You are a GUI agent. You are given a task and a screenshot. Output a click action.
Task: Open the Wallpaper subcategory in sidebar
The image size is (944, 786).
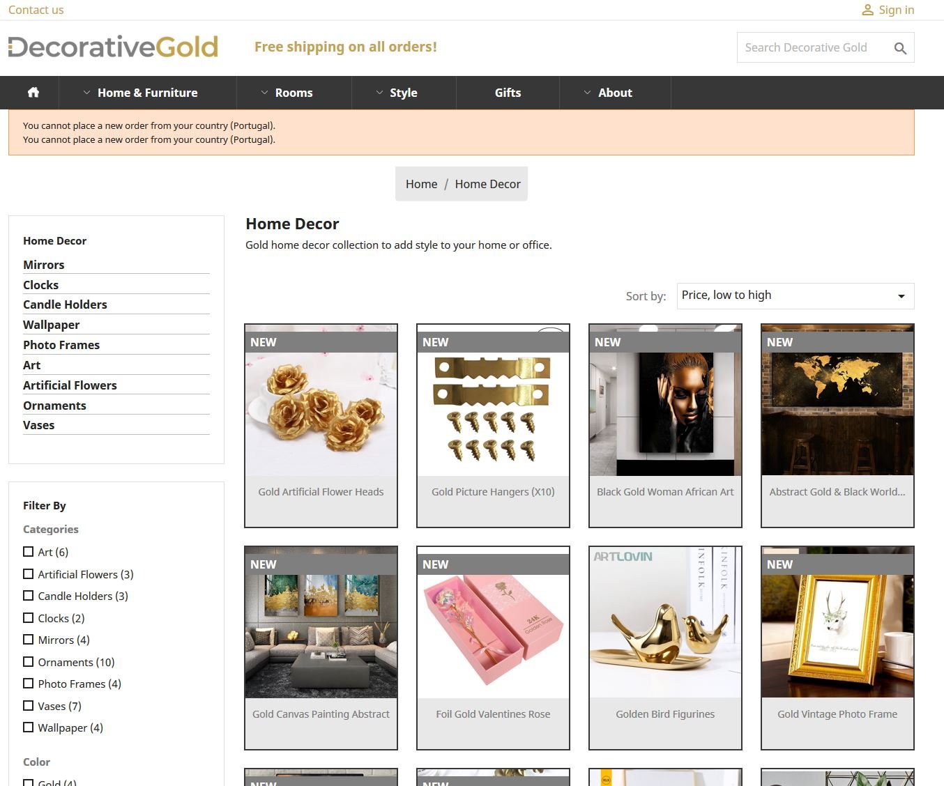(x=51, y=325)
